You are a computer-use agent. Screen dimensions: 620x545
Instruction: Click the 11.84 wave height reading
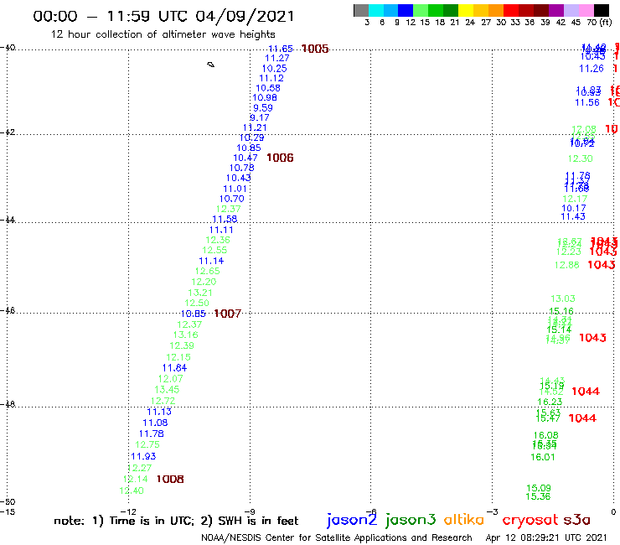click(174, 368)
